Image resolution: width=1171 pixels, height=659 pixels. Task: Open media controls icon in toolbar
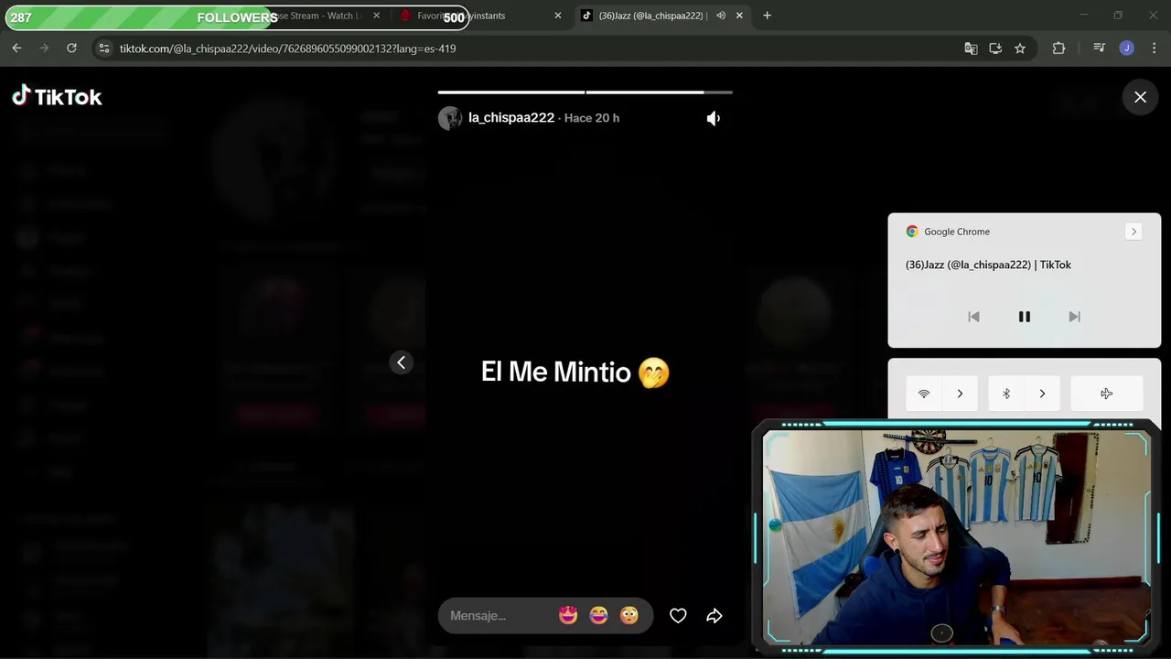[x=1100, y=49]
